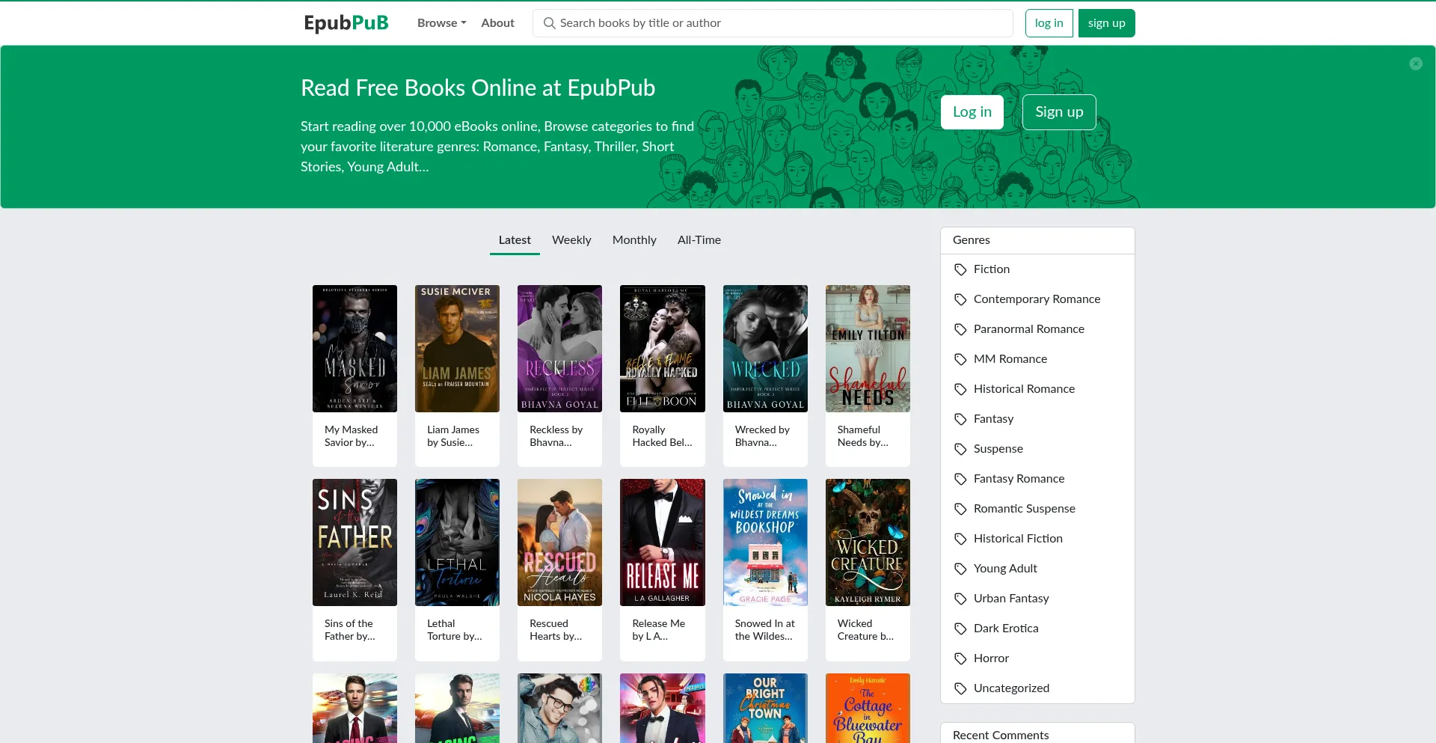Viewport: 1436px width, 743px height.
Task: Click the EpubPub logo
Action: (x=346, y=23)
